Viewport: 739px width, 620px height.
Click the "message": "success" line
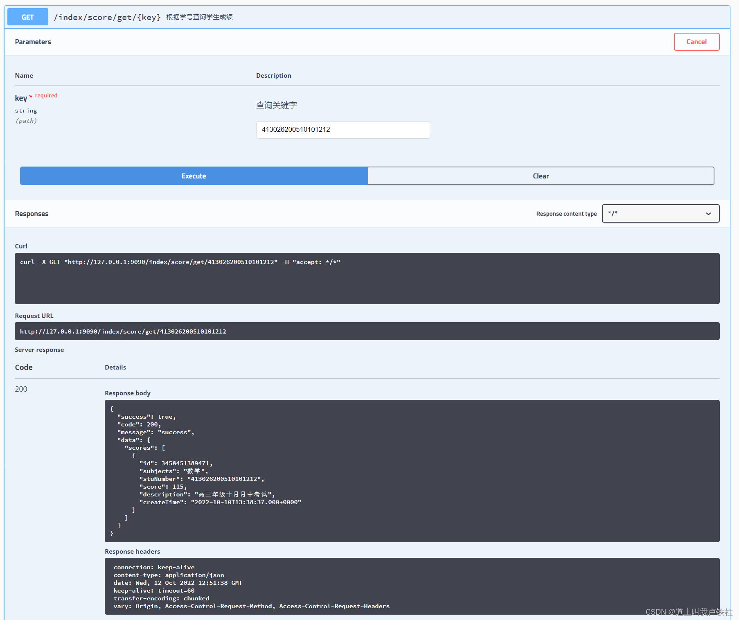(155, 432)
